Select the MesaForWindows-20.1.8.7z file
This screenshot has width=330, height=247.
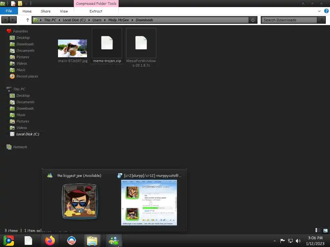click(141, 48)
